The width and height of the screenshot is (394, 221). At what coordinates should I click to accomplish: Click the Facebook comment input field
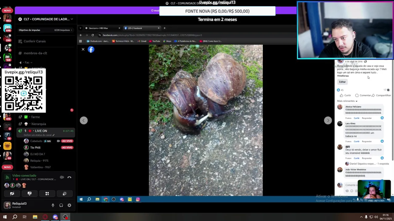[x=351, y=185]
